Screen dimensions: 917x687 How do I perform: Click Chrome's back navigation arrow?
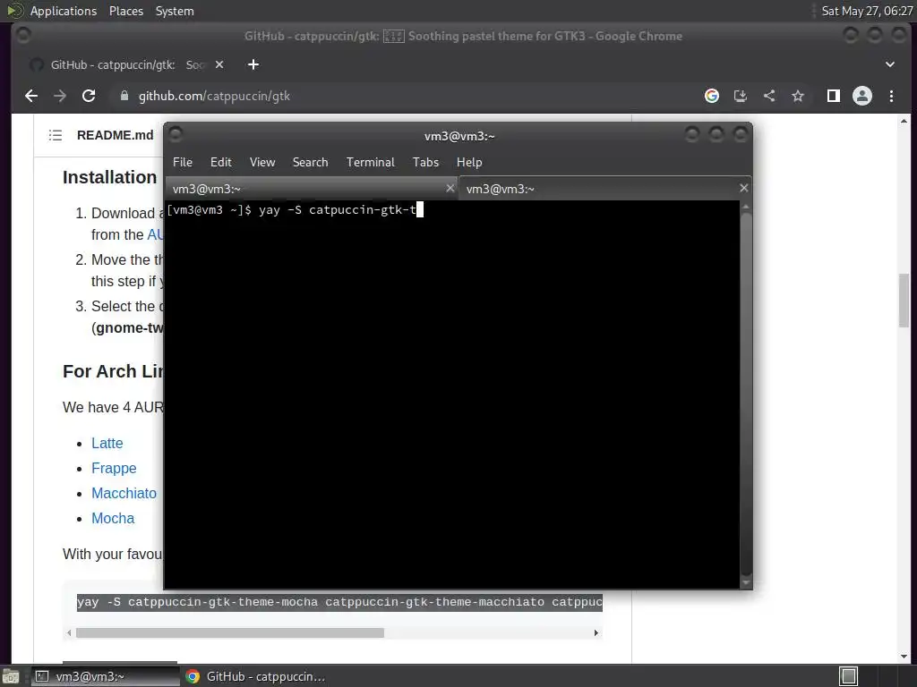pyautogui.click(x=31, y=96)
